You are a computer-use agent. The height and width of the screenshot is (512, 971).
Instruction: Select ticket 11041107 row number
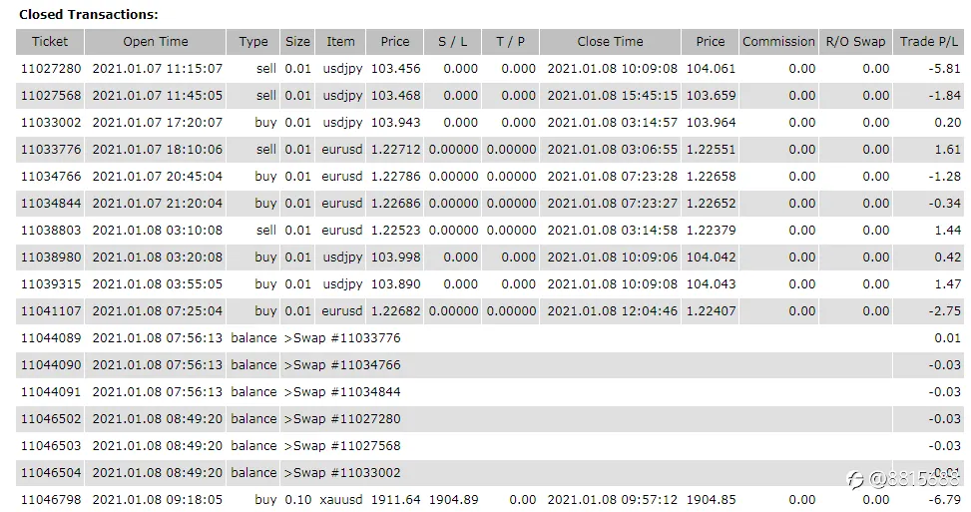[x=51, y=310]
